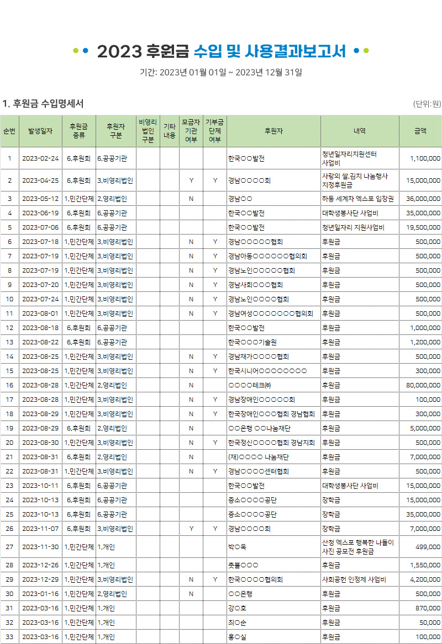Select the donor '경남아동○○○○○○○협의회'

(x=267, y=256)
